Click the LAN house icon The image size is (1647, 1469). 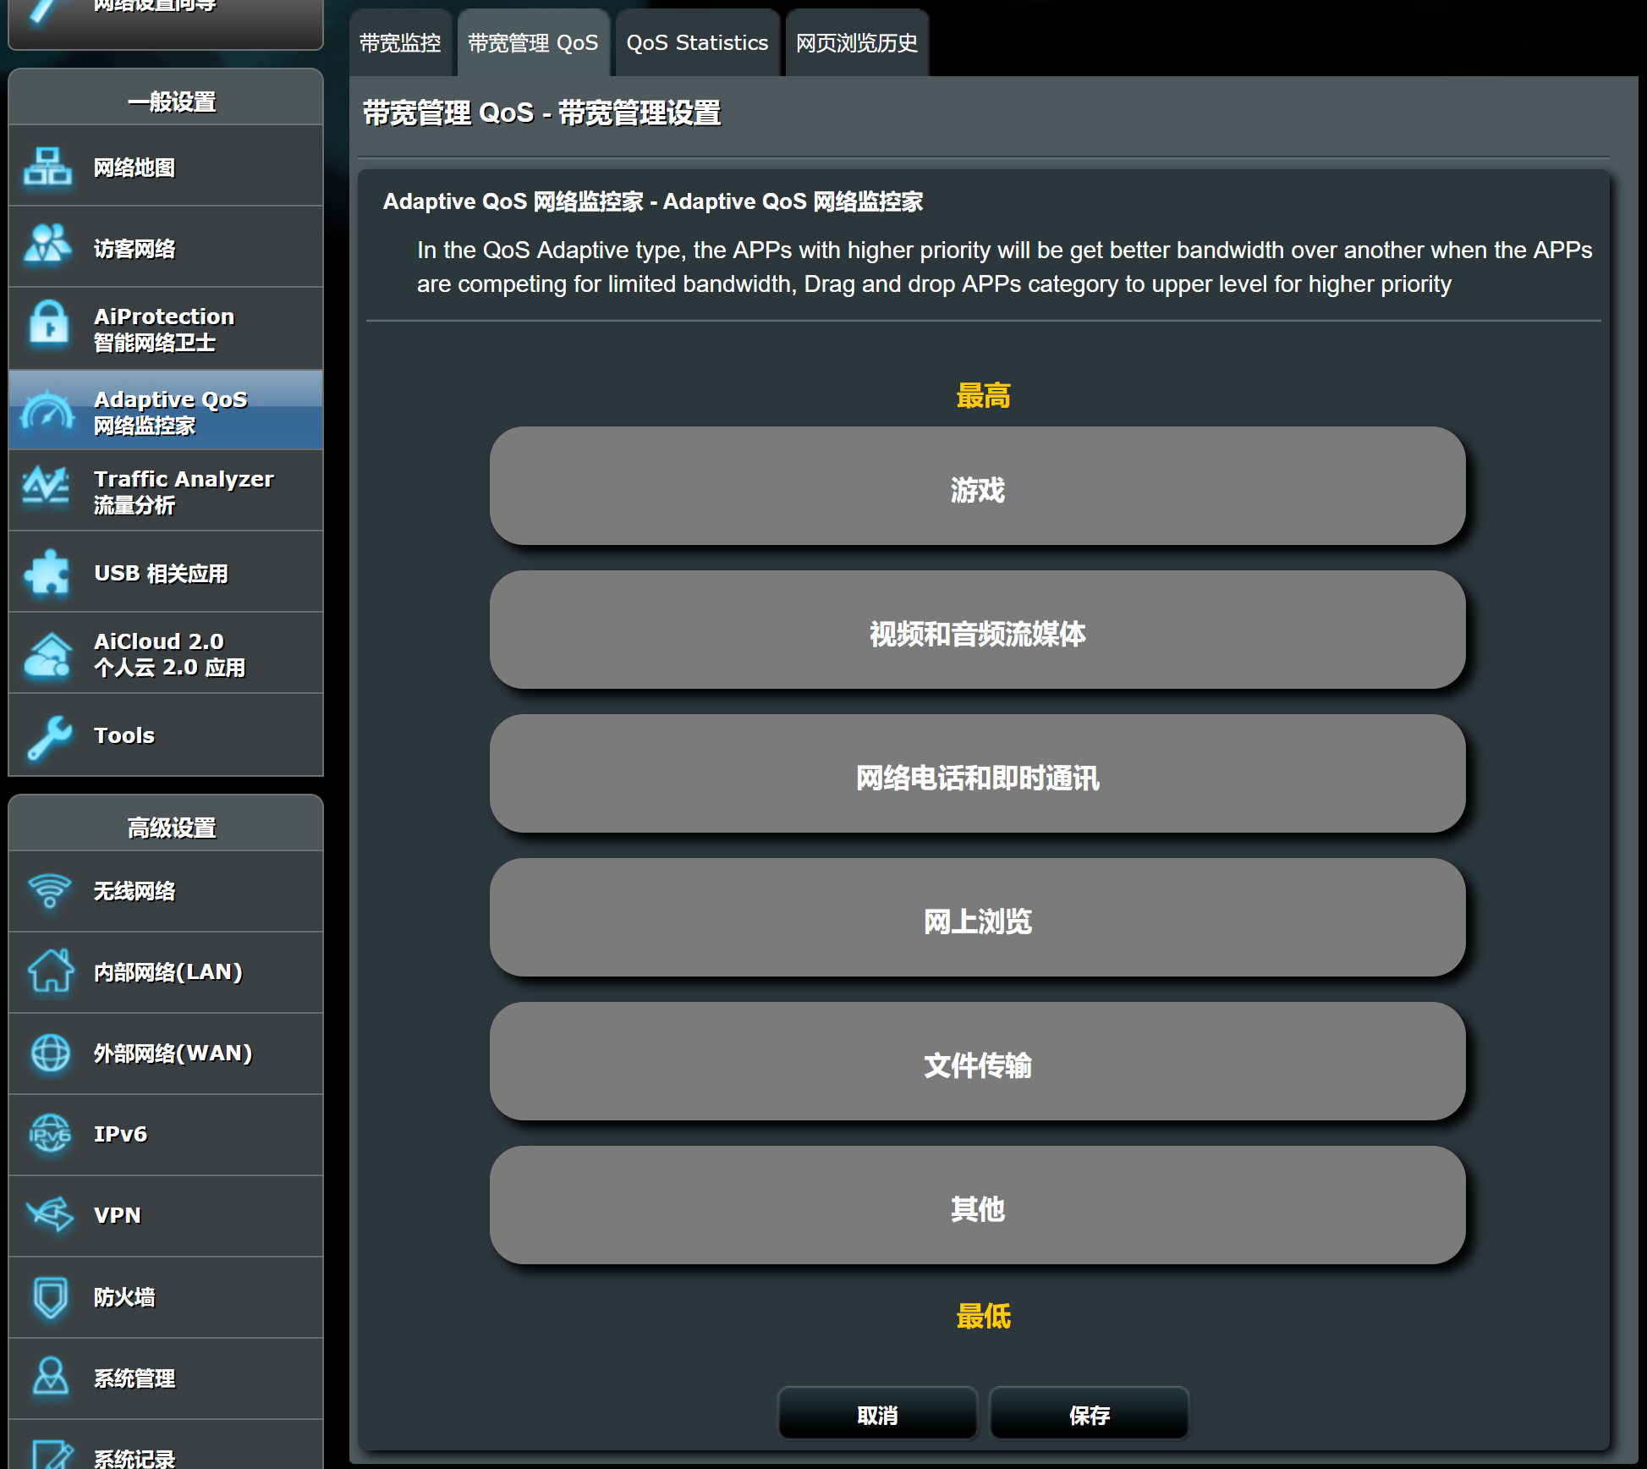50,971
